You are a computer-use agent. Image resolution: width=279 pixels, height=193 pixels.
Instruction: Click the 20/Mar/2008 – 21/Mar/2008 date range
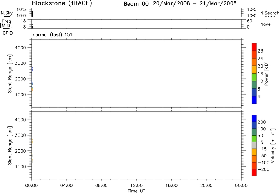(x=195, y=3)
